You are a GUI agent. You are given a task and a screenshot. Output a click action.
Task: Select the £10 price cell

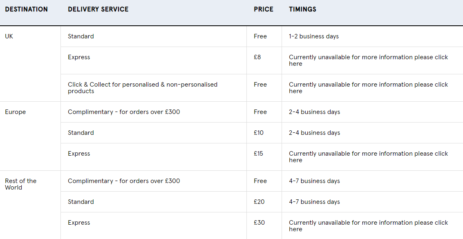point(259,133)
